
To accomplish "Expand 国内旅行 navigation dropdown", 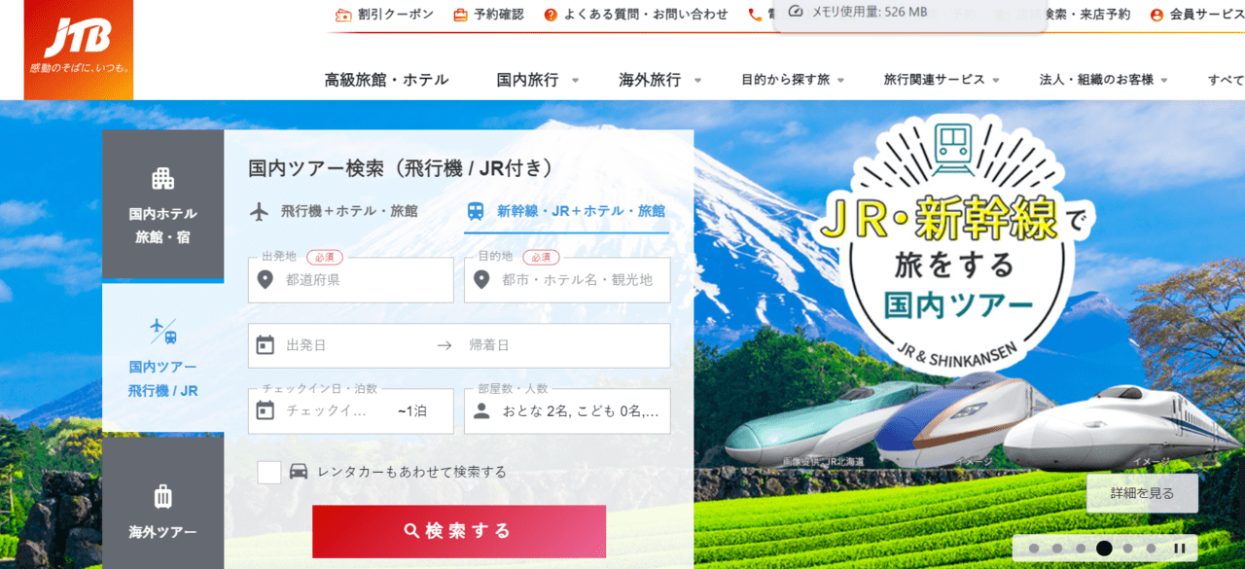I will point(537,80).
